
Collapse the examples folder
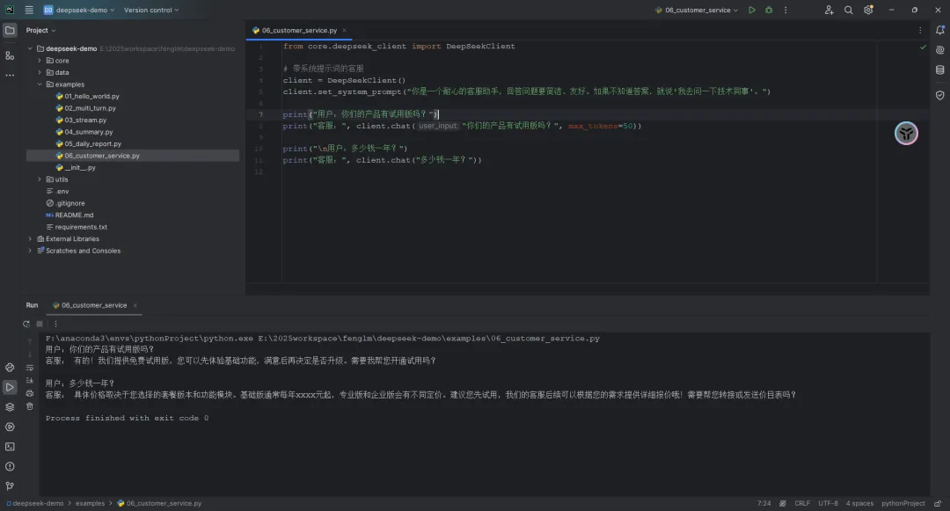40,84
